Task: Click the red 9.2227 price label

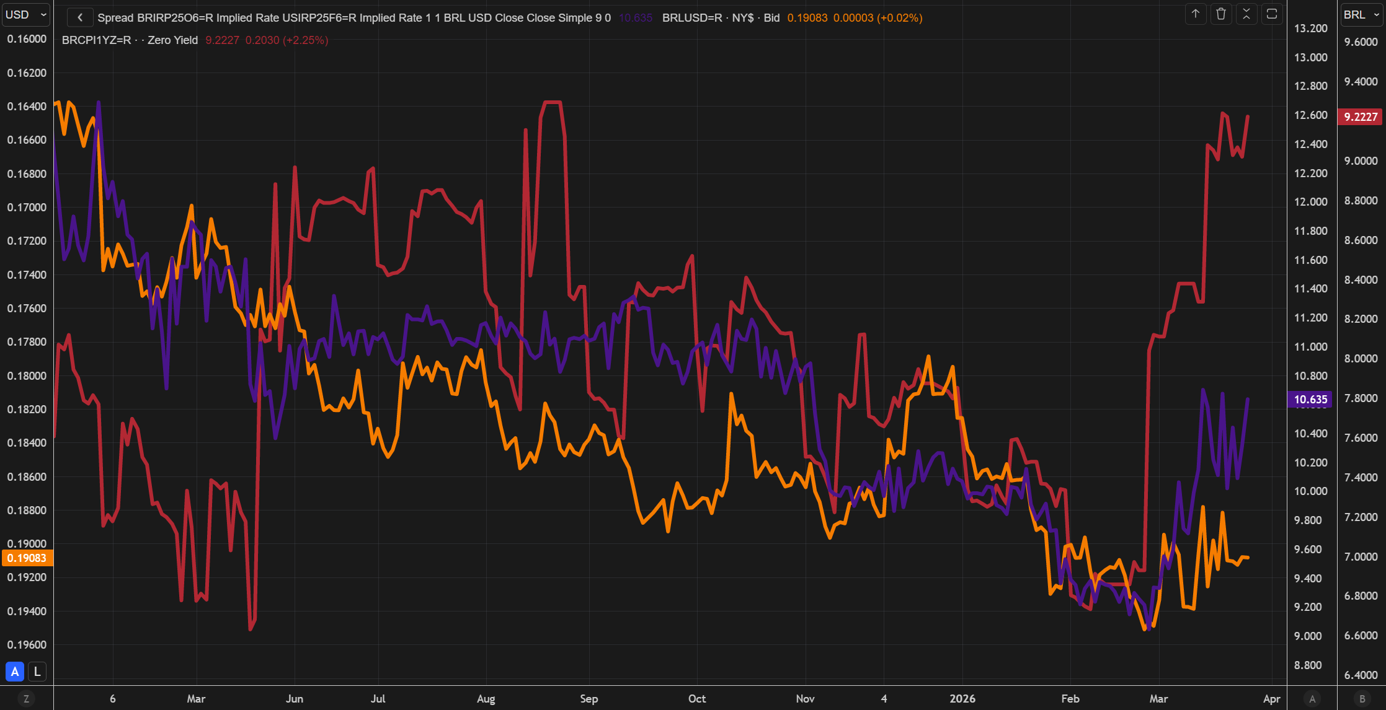Action: [1361, 117]
